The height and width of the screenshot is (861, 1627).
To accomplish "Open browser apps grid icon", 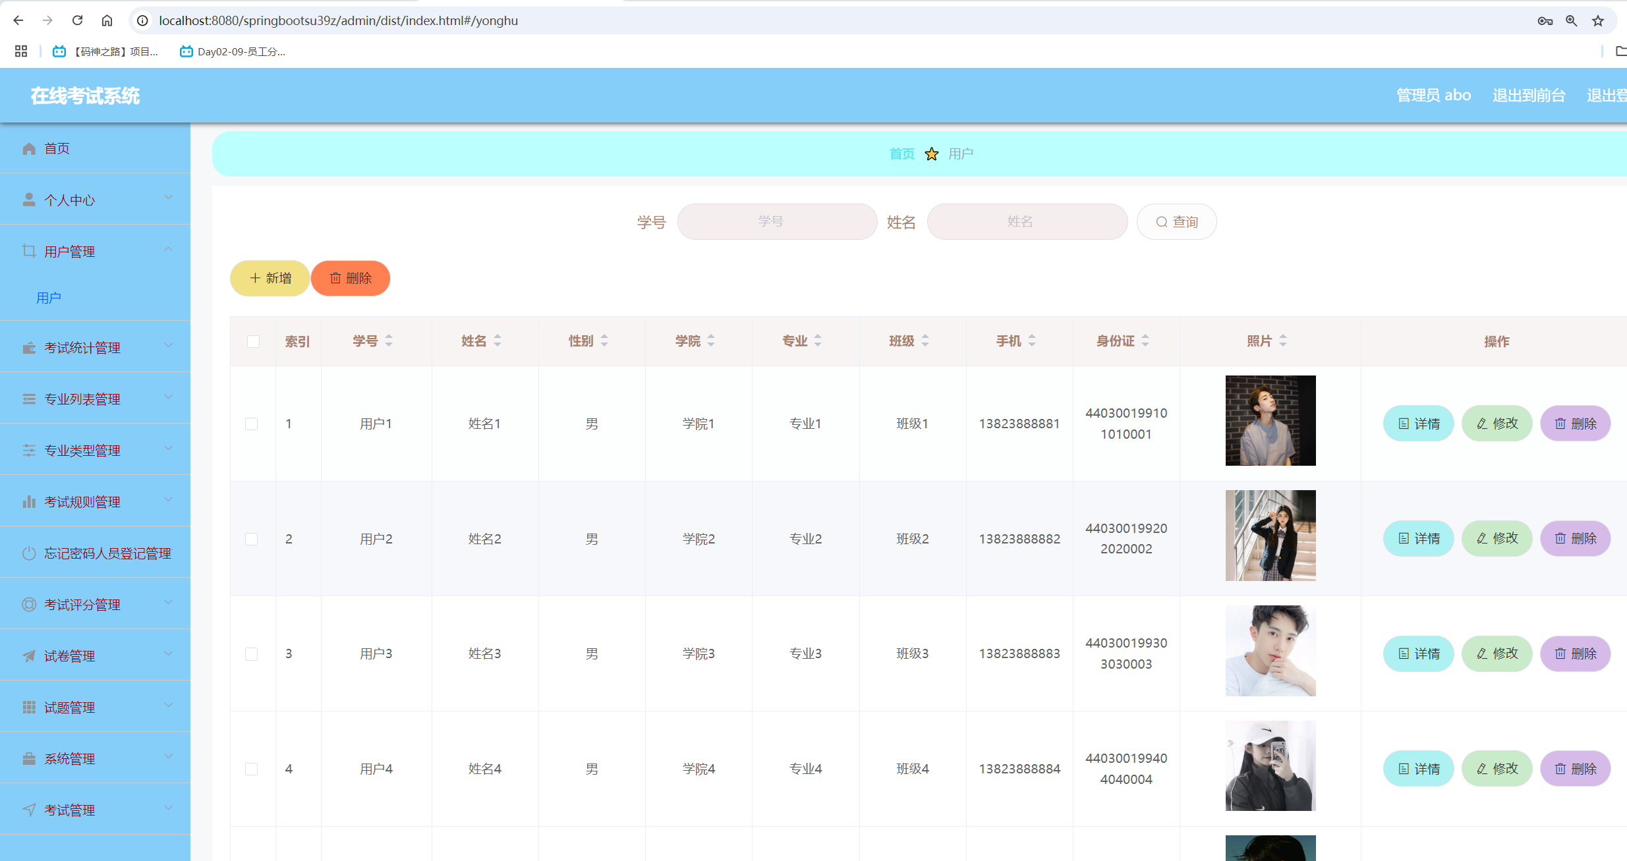I will click(x=21, y=51).
